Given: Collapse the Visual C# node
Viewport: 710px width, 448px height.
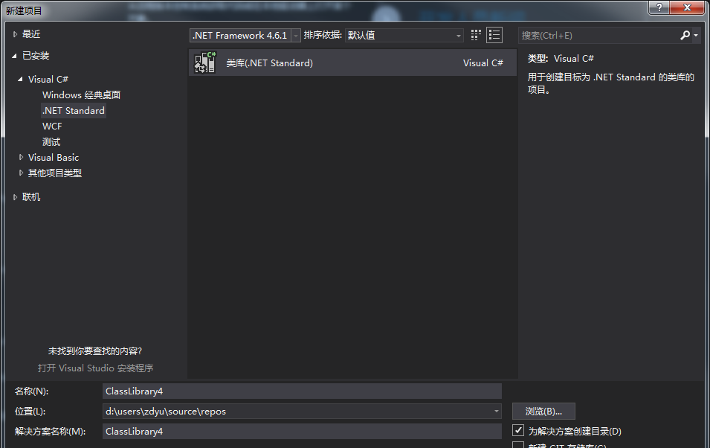Looking at the screenshot, I should pos(20,80).
